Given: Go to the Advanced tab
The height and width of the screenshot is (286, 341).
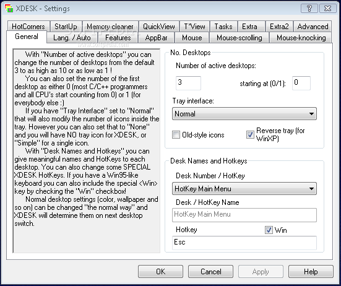Looking at the screenshot, I should (x=313, y=27).
